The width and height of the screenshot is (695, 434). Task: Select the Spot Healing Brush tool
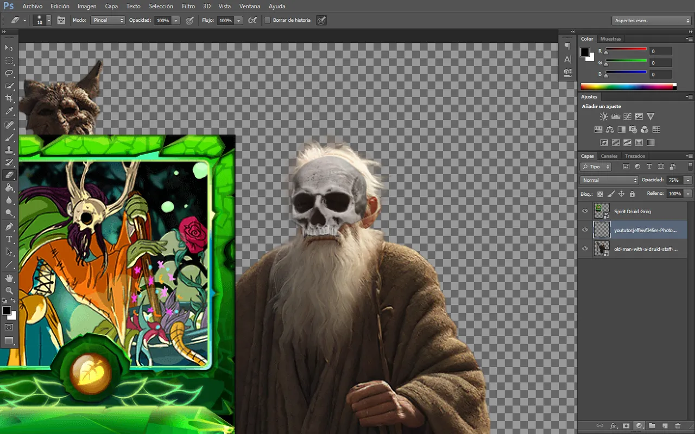[9, 125]
